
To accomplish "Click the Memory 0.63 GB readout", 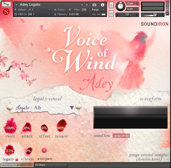I will [68, 14].
